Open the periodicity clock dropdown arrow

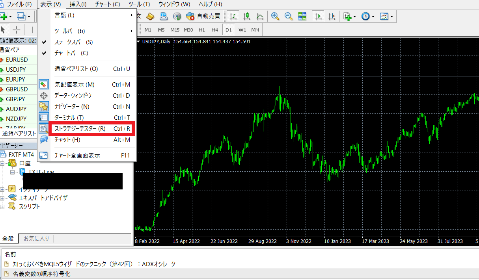click(373, 17)
